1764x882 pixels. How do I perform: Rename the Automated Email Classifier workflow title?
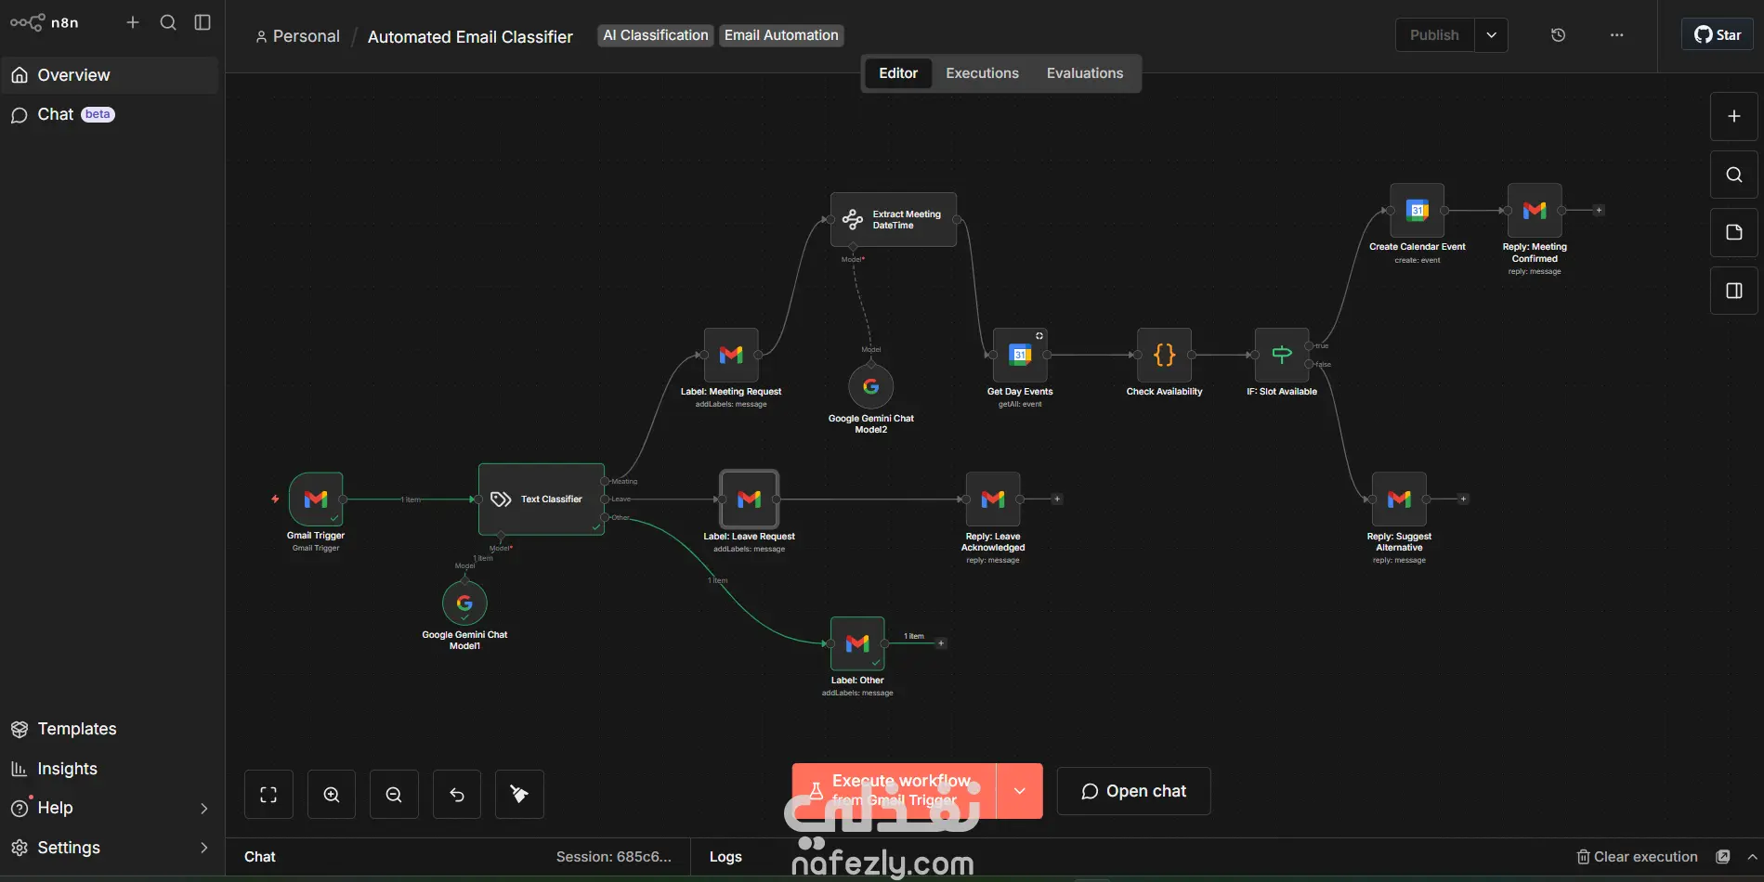[x=470, y=37]
